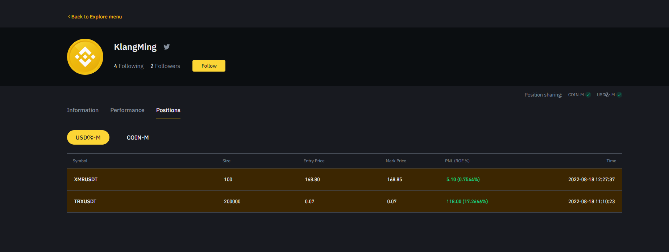Viewport: 669px width, 252px height.
Task: Open the 4 Following list
Action: click(129, 66)
